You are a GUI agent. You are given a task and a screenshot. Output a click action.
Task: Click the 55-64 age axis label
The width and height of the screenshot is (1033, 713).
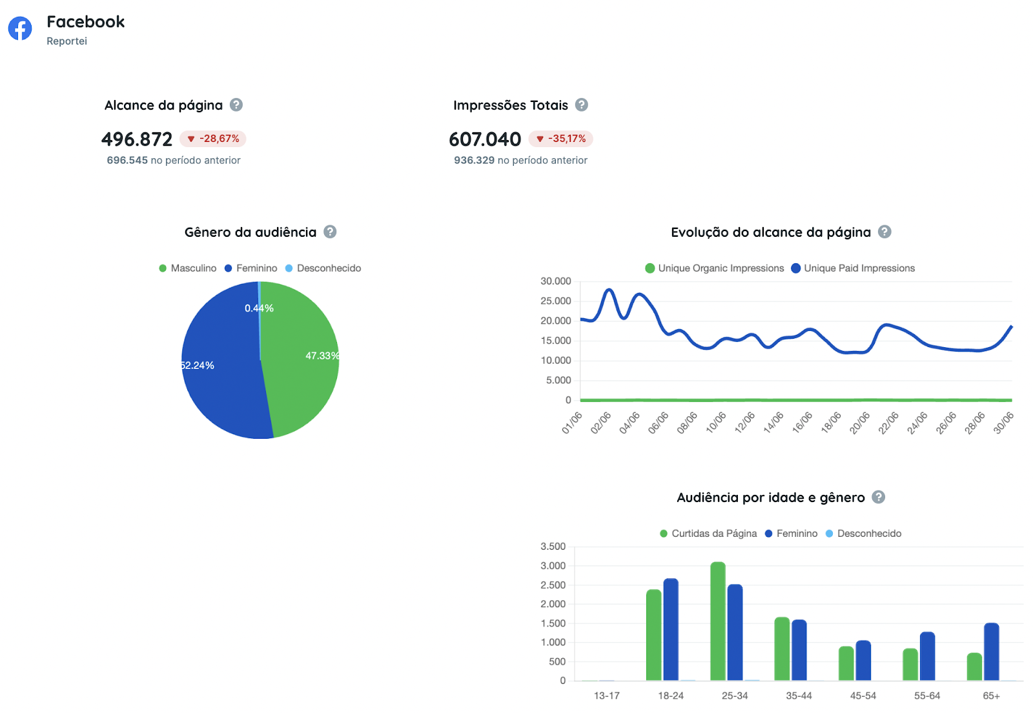[927, 696]
